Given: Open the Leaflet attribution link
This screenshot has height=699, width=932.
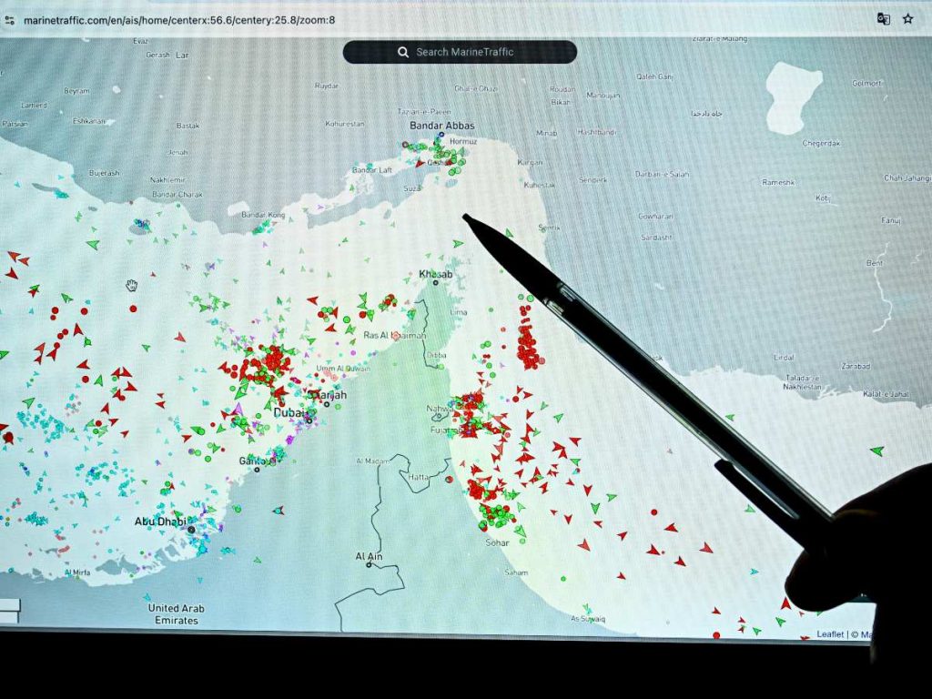Looking at the screenshot, I should coord(829,634).
